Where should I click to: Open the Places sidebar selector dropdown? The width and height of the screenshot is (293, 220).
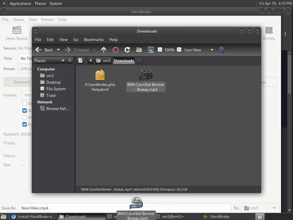[x=50, y=61]
